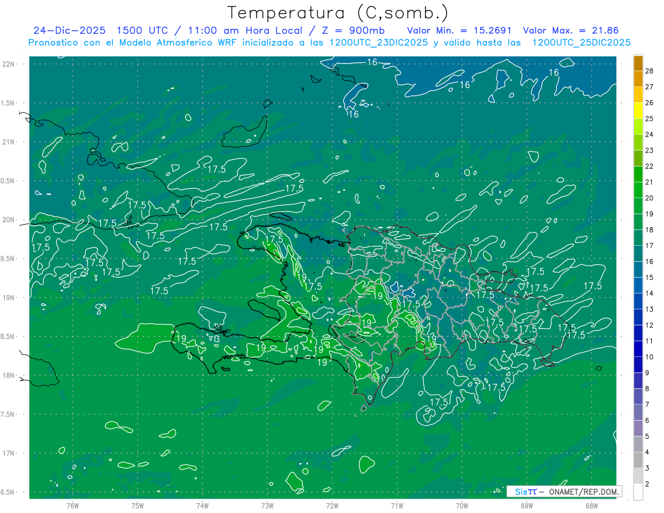Click the 'Valor Min. = 15.2691' value
Image resolution: width=664 pixels, height=513 pixels.
pyautogui.click(x=459, y=30)
